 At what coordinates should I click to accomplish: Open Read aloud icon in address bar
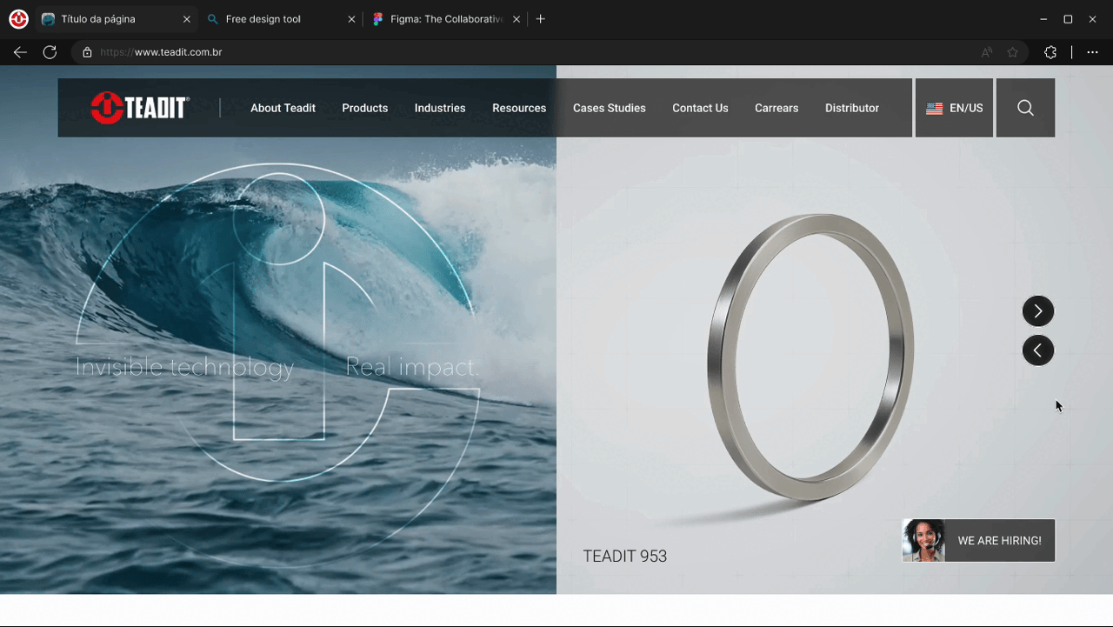click(x=987, y=52)
